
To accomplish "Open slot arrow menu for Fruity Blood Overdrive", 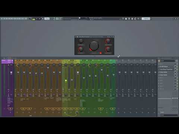I will 159,69.
